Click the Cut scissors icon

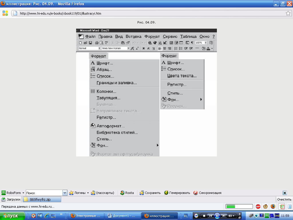tap(113, 43)
